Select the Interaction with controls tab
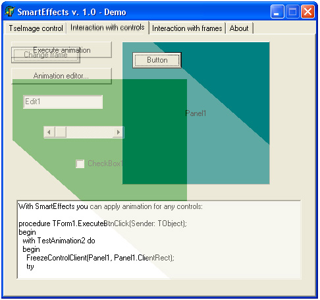 (107, 28)
